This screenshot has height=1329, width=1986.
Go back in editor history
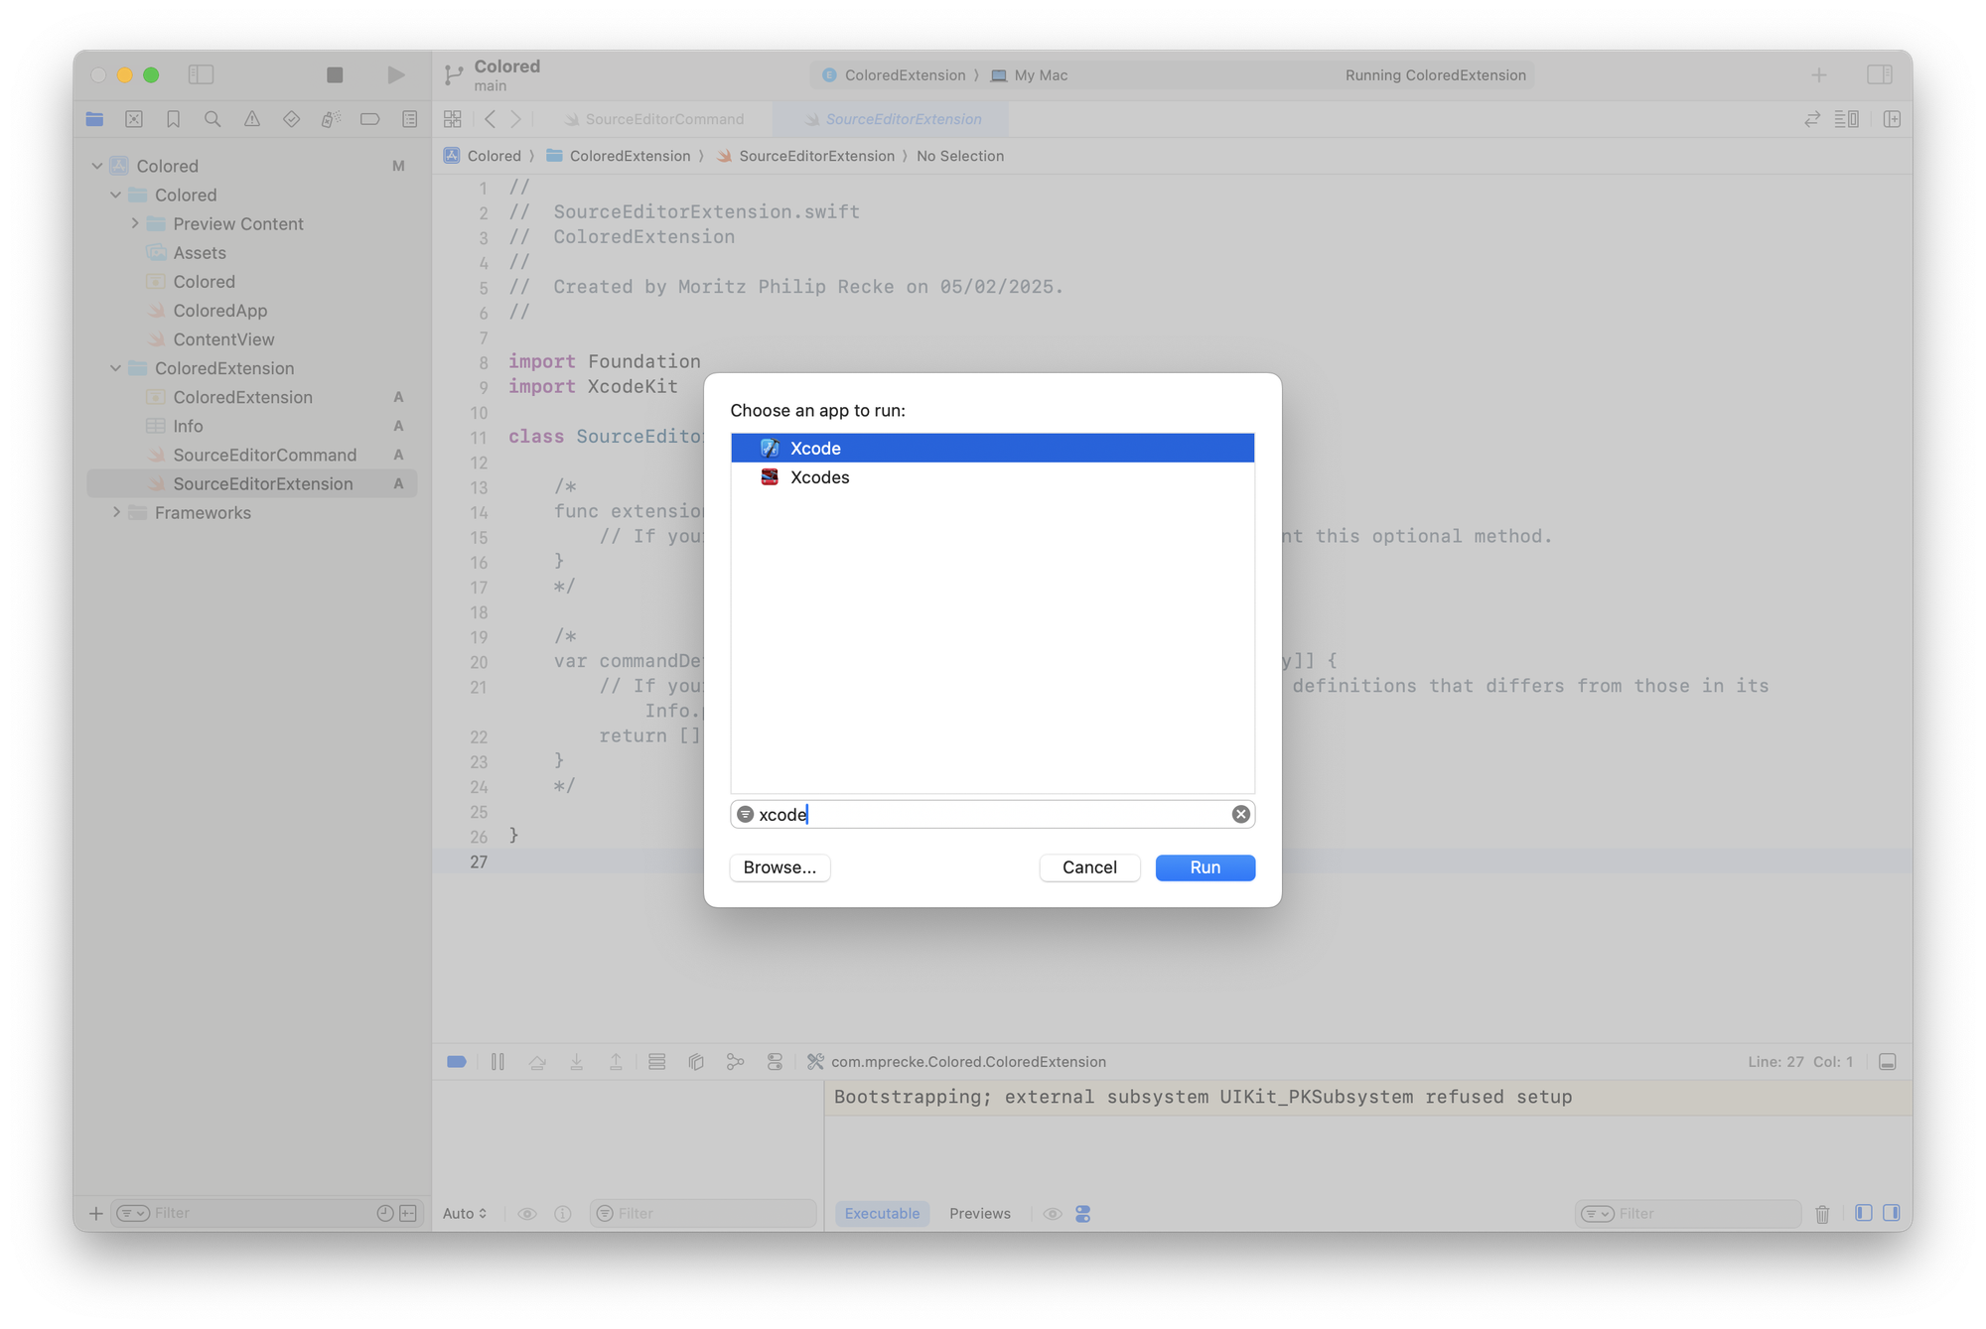point(491,119)
